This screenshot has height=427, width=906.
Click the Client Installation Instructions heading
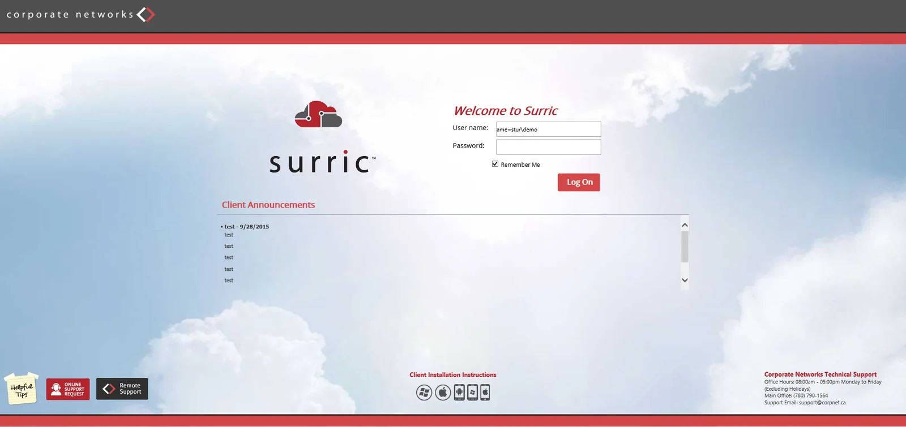pos(453,375)
